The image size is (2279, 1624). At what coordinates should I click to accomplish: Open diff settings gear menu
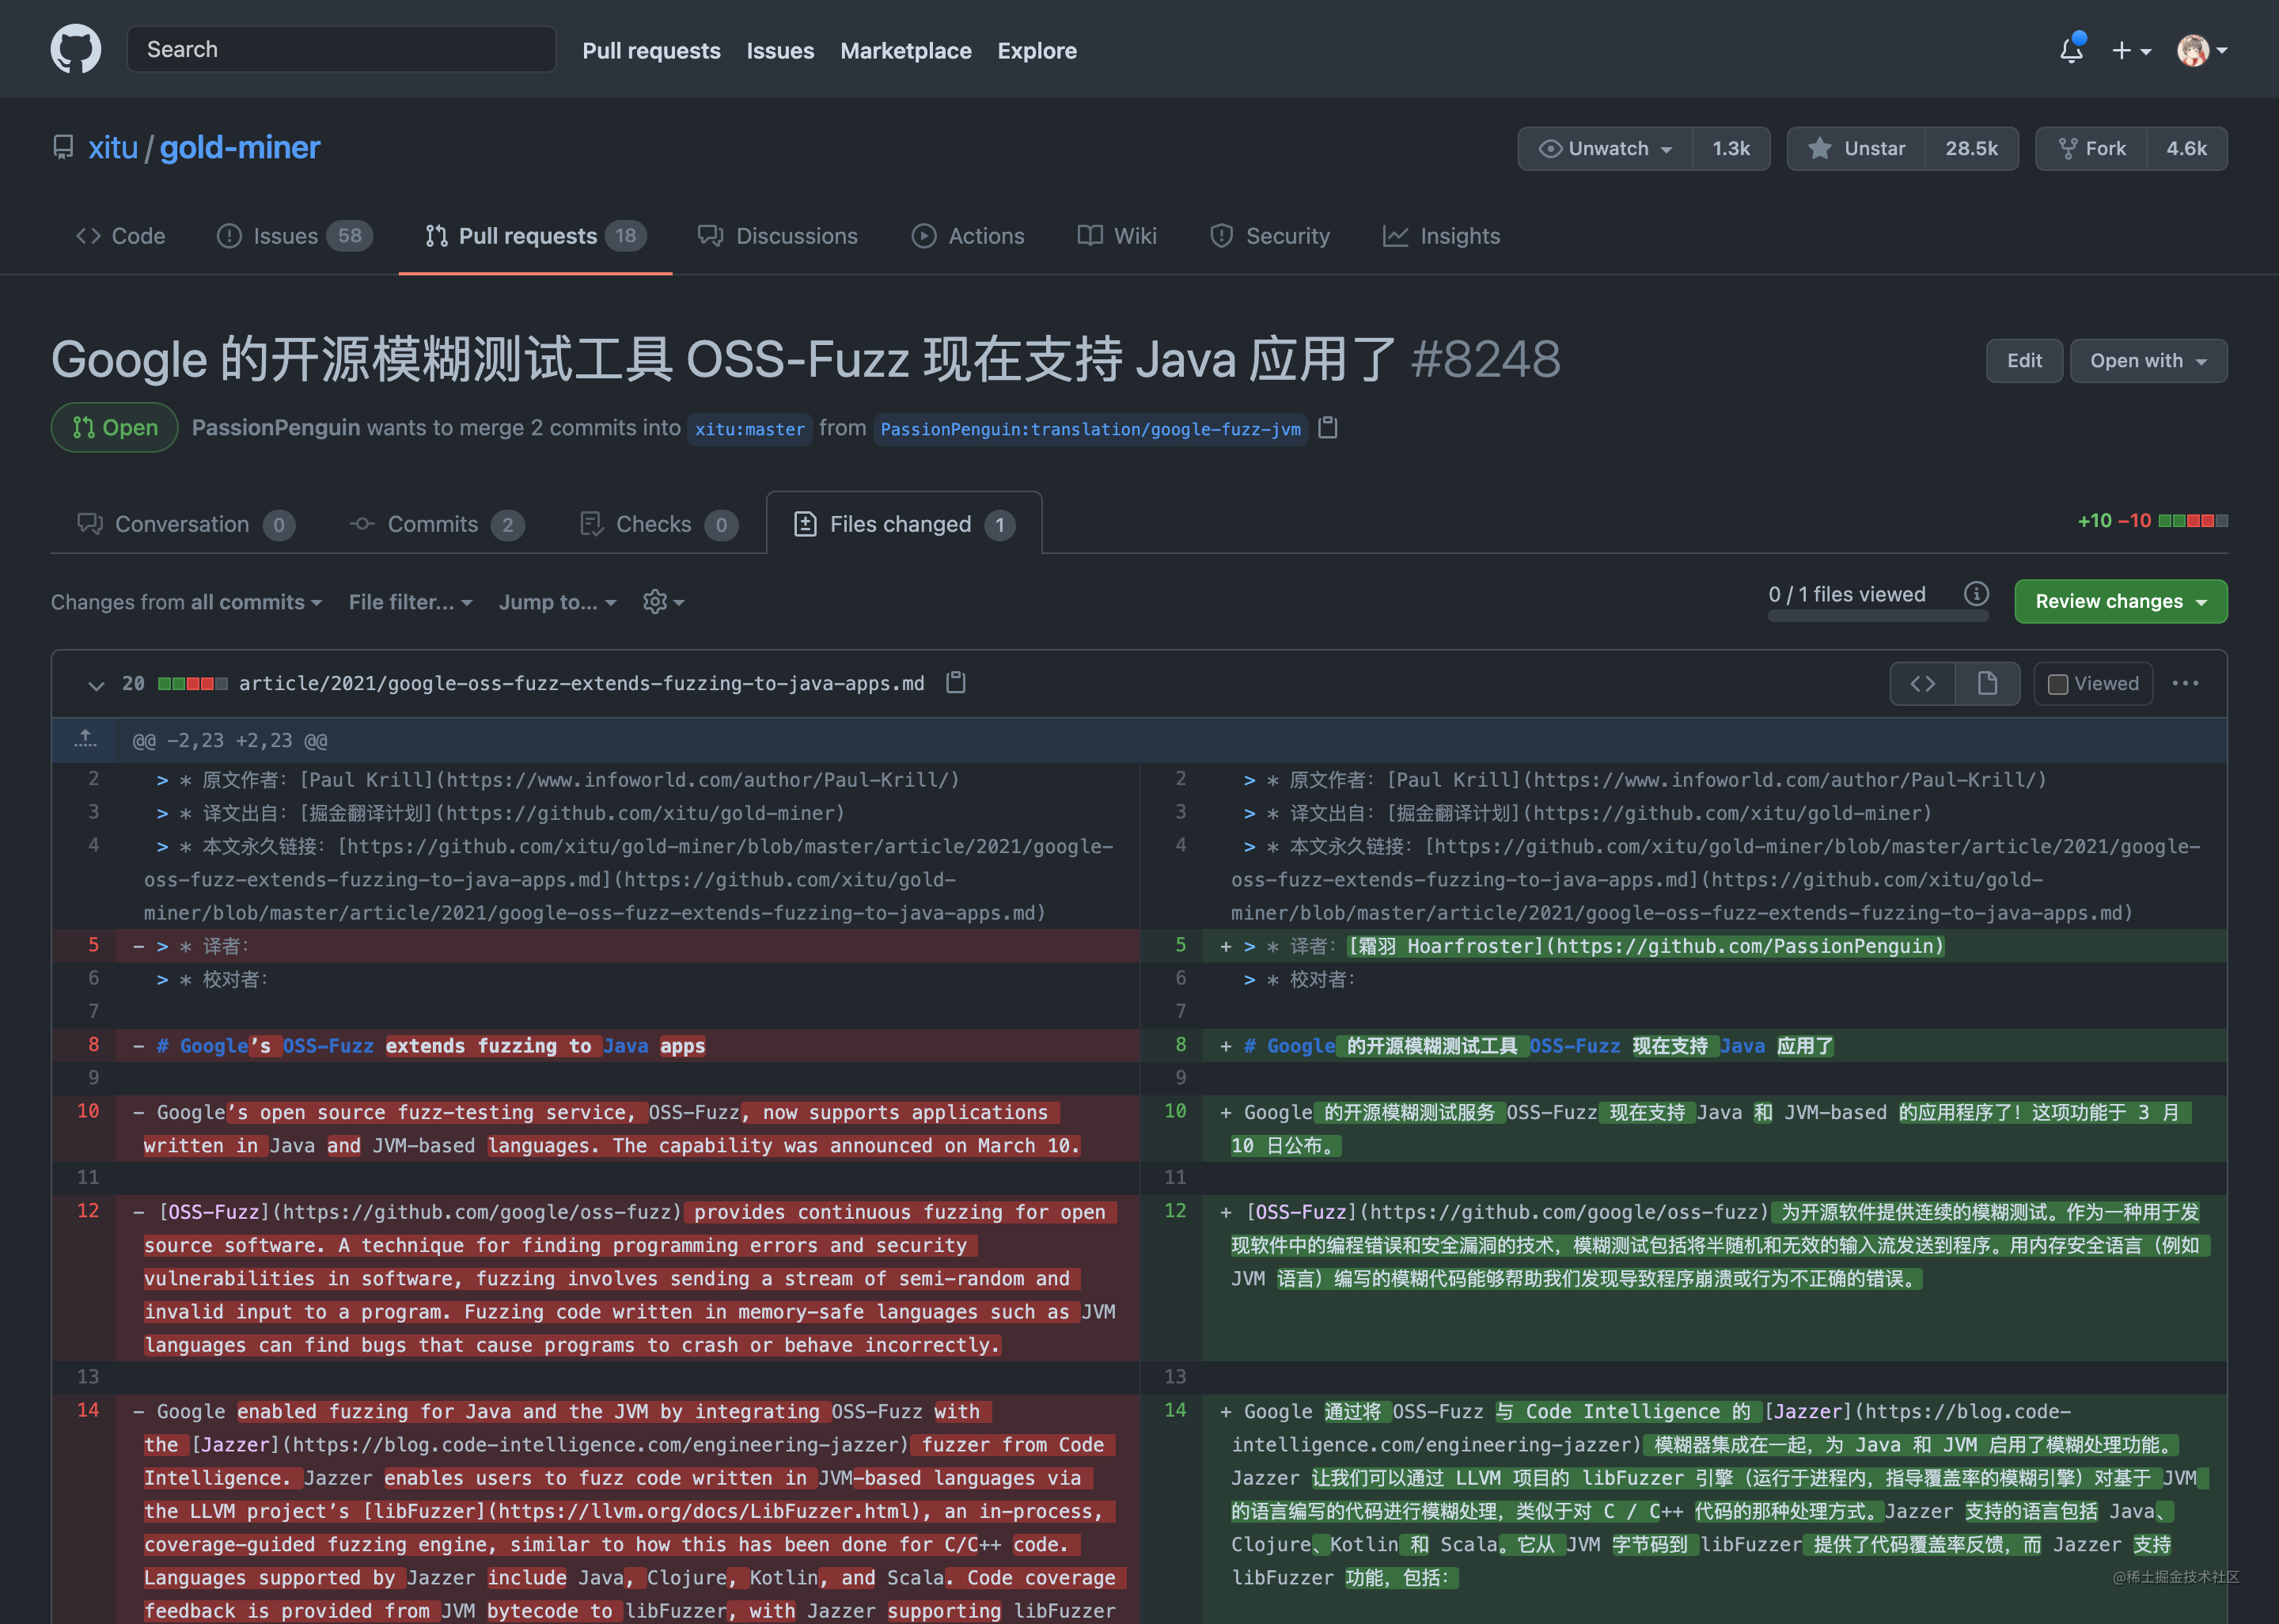pyautogui.click(x=664, y=602)
